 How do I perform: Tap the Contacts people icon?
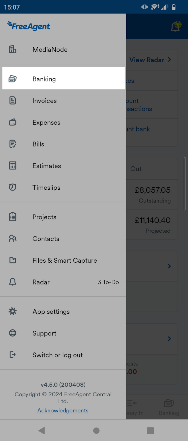click(12, 238)
